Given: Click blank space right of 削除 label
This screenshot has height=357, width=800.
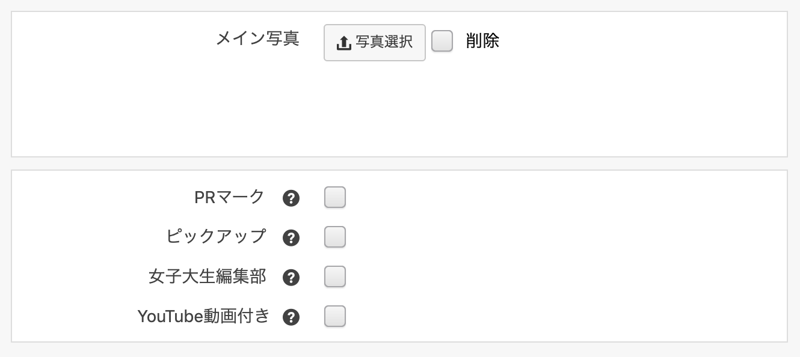Looking at the screenshot, I should click(x=632, y=41).
